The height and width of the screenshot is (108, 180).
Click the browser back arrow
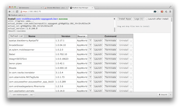[10, 12]
